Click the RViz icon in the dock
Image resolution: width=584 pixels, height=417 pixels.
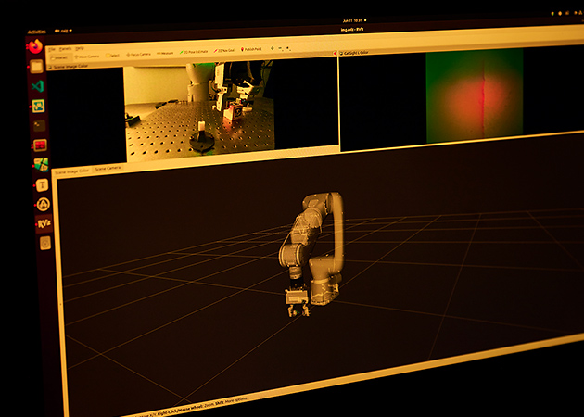tap(44, 223)
